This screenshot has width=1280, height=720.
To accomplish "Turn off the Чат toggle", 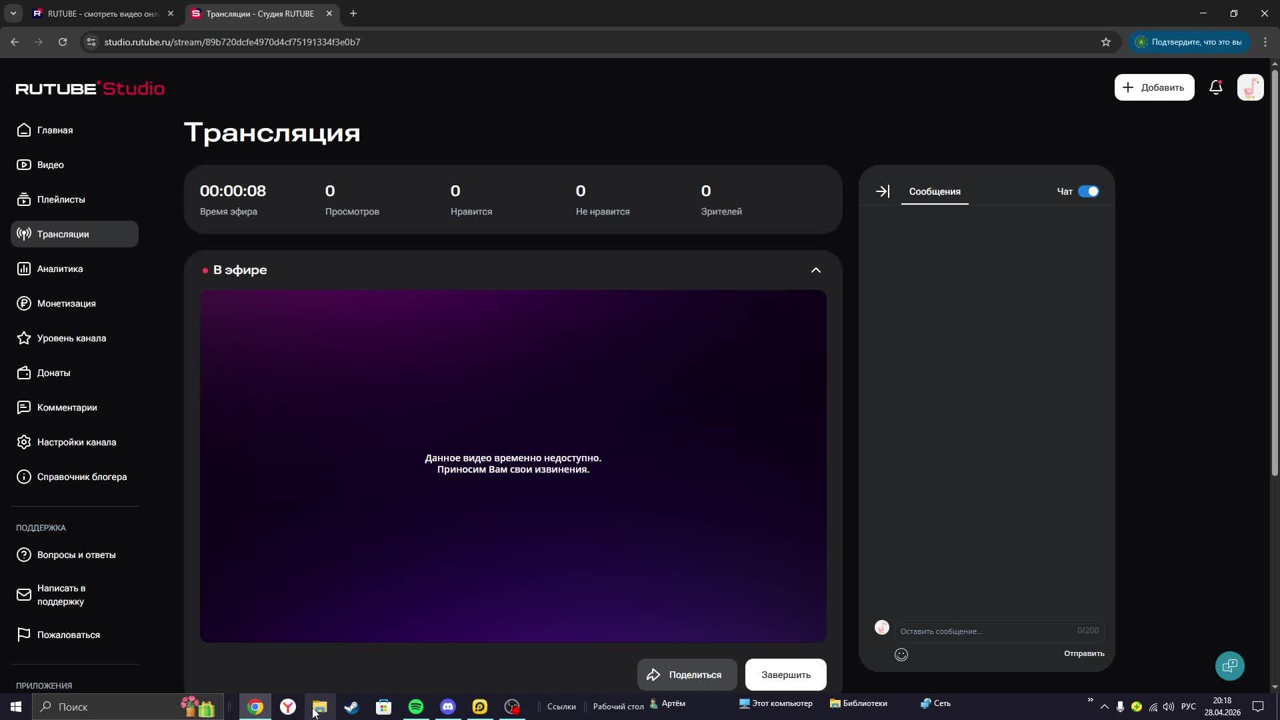I will pos(1088,191).
